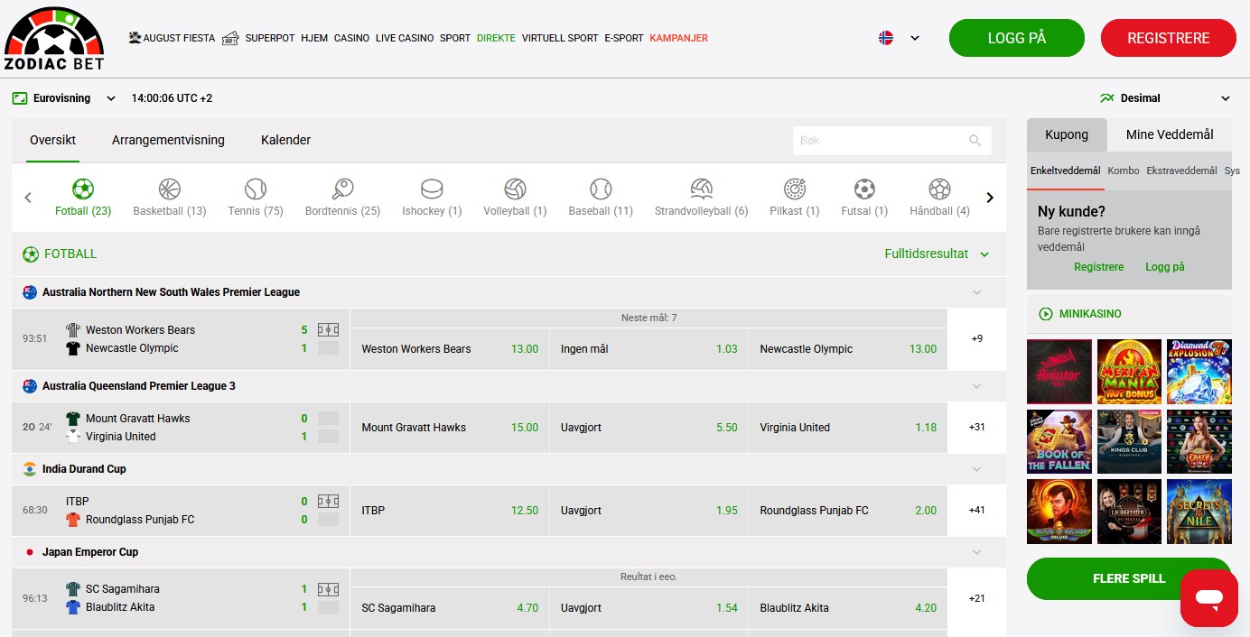Screen dimensions: 1250x637
Task: Select the Volleyball (1) sport icon
Action: click(515, 189)
